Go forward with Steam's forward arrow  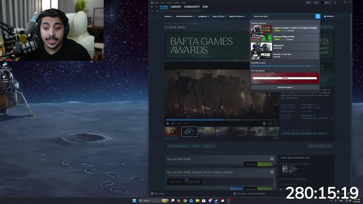156,7
